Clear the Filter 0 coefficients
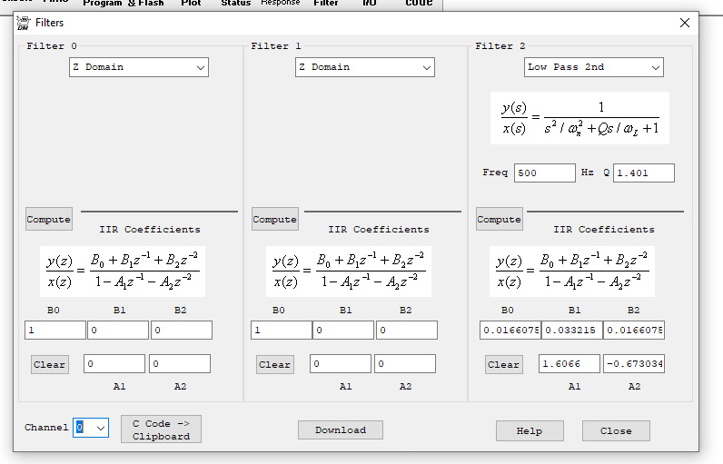 [50, 364]
